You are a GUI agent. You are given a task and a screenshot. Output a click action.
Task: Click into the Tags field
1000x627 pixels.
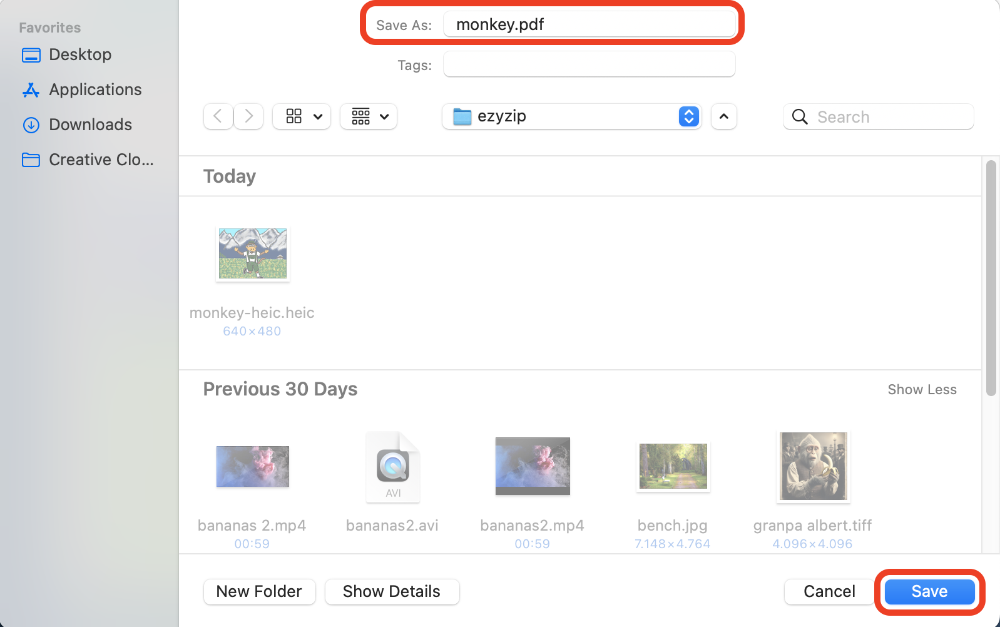click(589, 64)
